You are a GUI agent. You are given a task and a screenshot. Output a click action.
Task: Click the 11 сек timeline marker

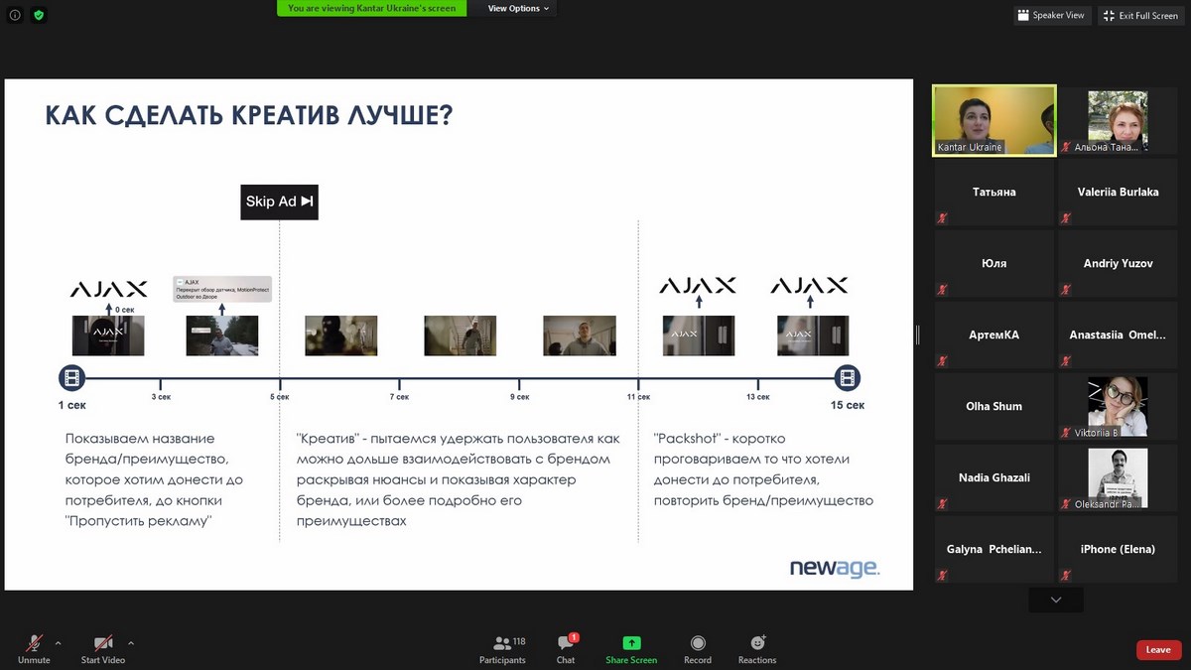click(638, 384)
